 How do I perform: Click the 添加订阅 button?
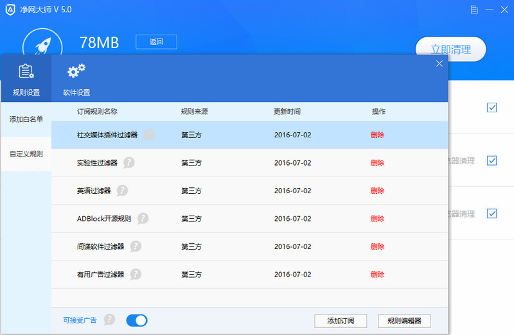[340, 321]
